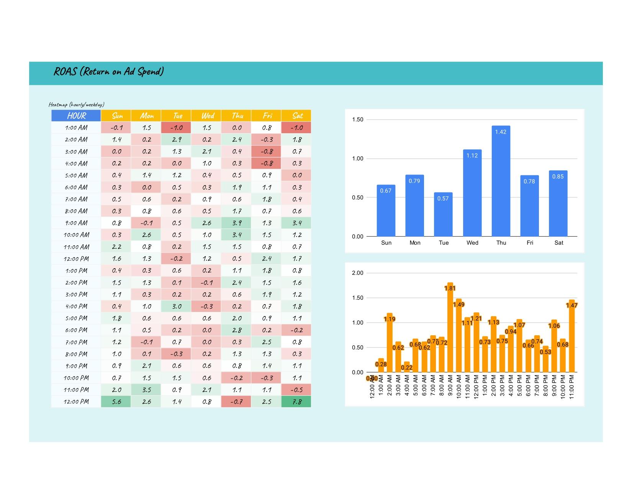The height and width of the screenshot is (488, 632).
Task: Select the Sun column header in heatmap
Action: pyautogui.click(x=116, y=116)
